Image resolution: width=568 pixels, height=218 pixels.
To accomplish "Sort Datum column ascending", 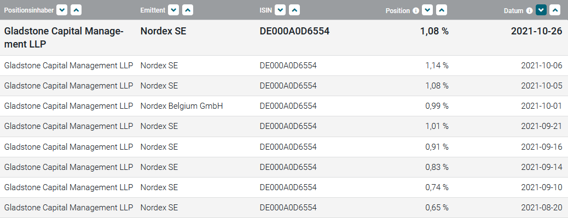I will [x=555, y=10].
